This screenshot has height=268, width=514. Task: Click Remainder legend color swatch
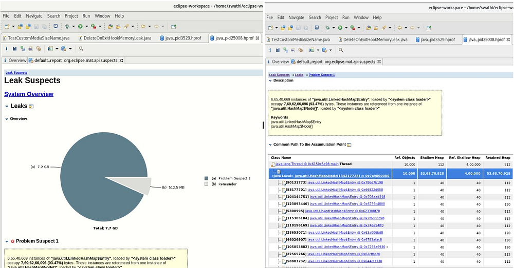pos(206,184)
